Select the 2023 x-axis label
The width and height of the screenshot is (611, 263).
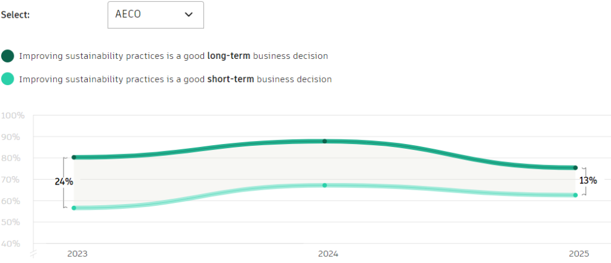77,253
